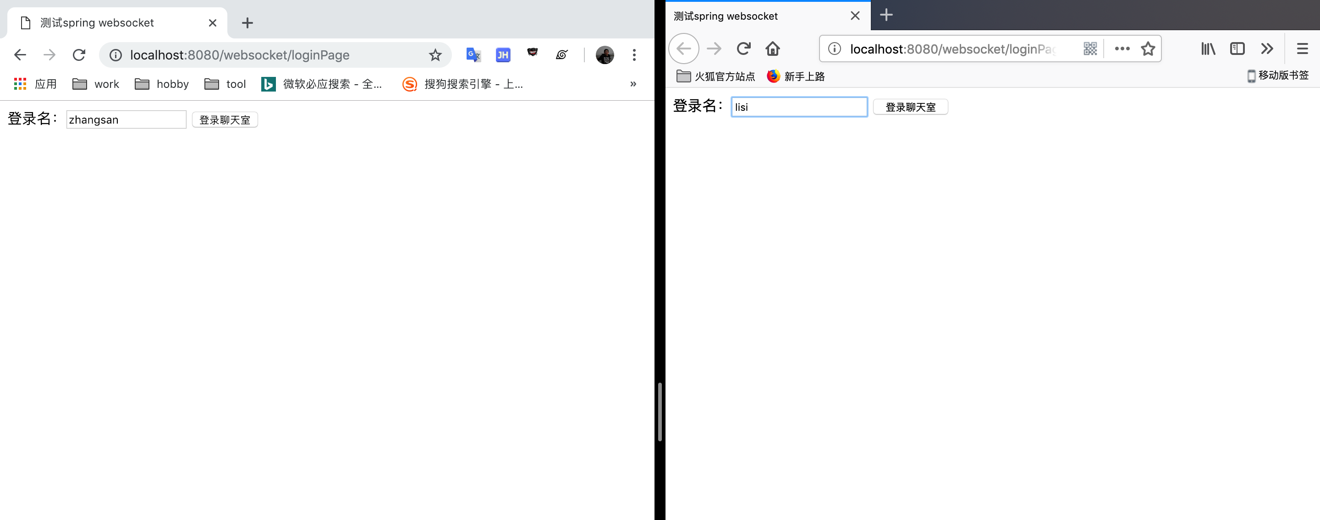The image size is (1320, 520).
Task: Expand Firefox toolbar overflow chevron
Action: pyautogui.click(x=1267, y=49)
